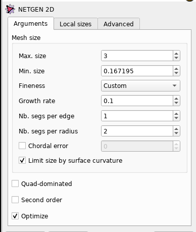The height and width of the screenshot is (232, 196).
Task: Click the Min. size label text
Action: coord(32,71)
